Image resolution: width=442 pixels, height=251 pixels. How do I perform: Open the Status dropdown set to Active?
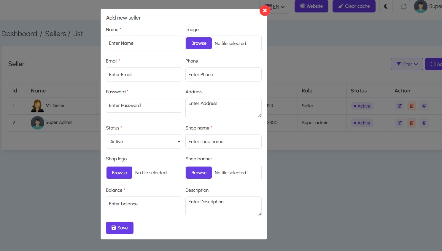[144, 142]
